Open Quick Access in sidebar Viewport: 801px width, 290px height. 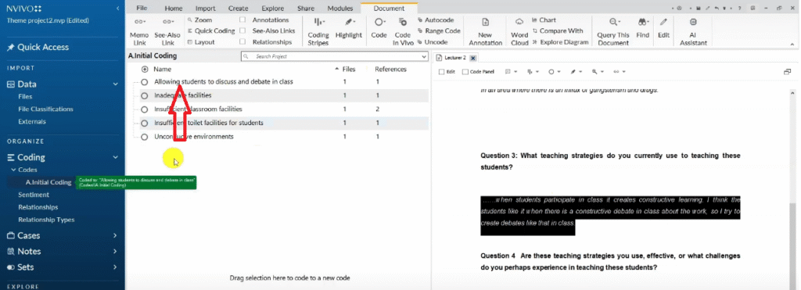click(38, 47)
